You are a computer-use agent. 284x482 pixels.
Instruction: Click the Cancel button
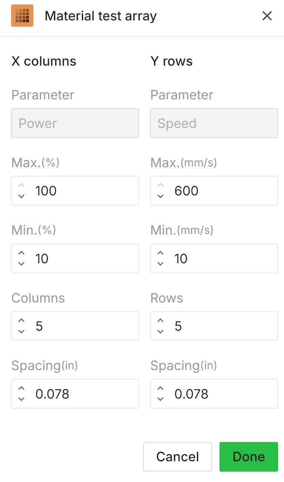point(178,457)
